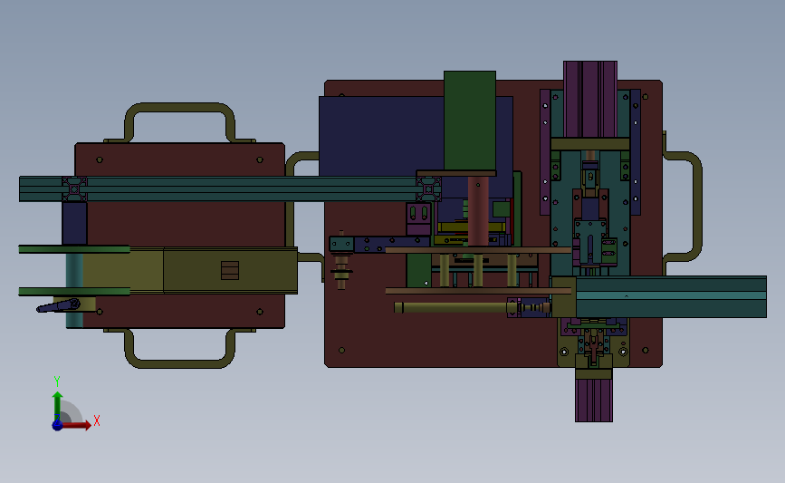Select the top handle of the left case
This screenshot has height=483, width=785.
180,121
